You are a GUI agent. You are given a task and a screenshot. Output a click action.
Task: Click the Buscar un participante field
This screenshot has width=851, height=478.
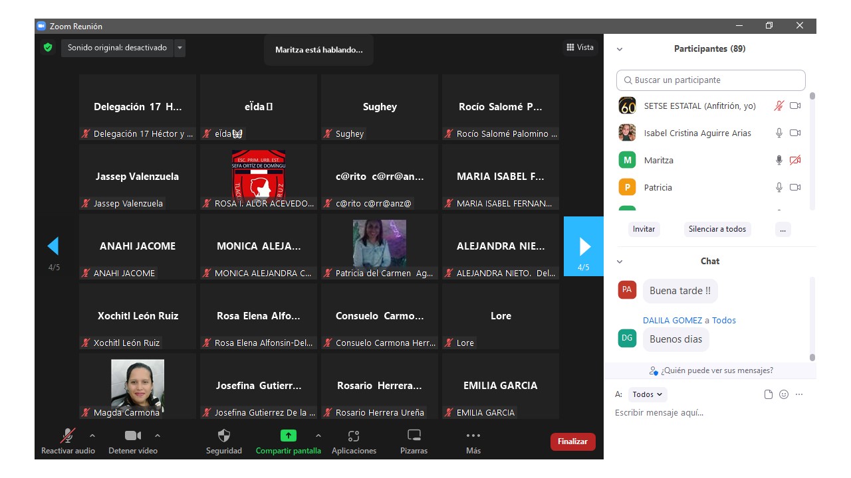(x=711, y=80)
